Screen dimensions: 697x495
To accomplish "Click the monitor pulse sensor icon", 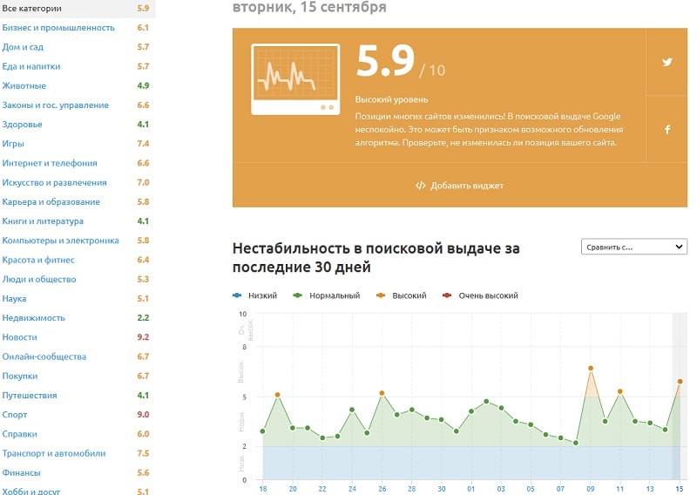I will pyautogui.click(x=295, y=79).
